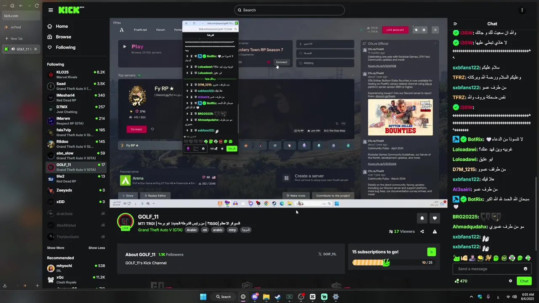Expand following list with Show More

(x=56, y=248)
